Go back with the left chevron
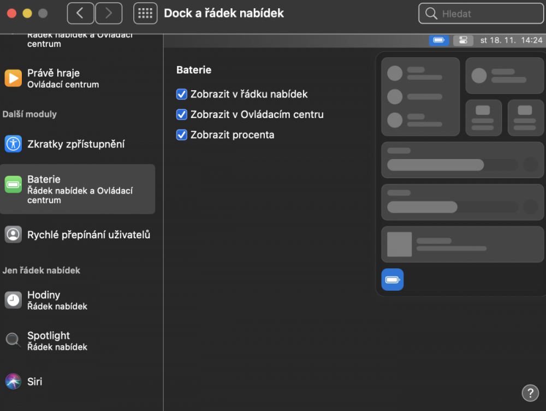The image size is (546, 411). coord(80,13)
